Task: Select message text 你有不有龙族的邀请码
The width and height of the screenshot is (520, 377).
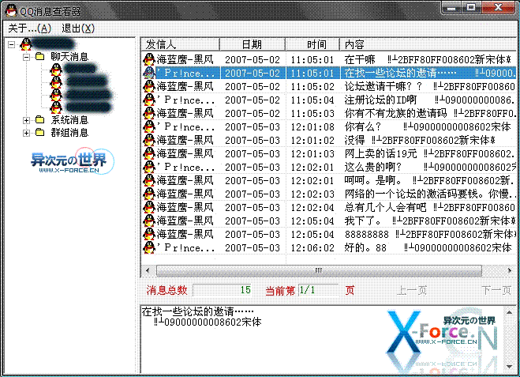Action: coord(395,113)
